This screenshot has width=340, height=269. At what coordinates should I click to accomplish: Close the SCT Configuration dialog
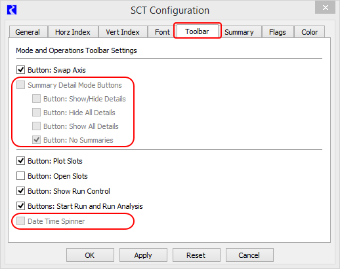pos(325,8)
